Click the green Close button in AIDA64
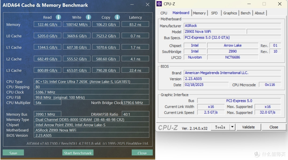This screenshot has height=160, width=288. point(142,153)
